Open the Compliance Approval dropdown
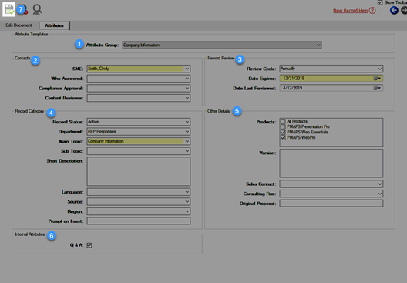This screenshot has width=407, height=283. (x=139, y=88)
